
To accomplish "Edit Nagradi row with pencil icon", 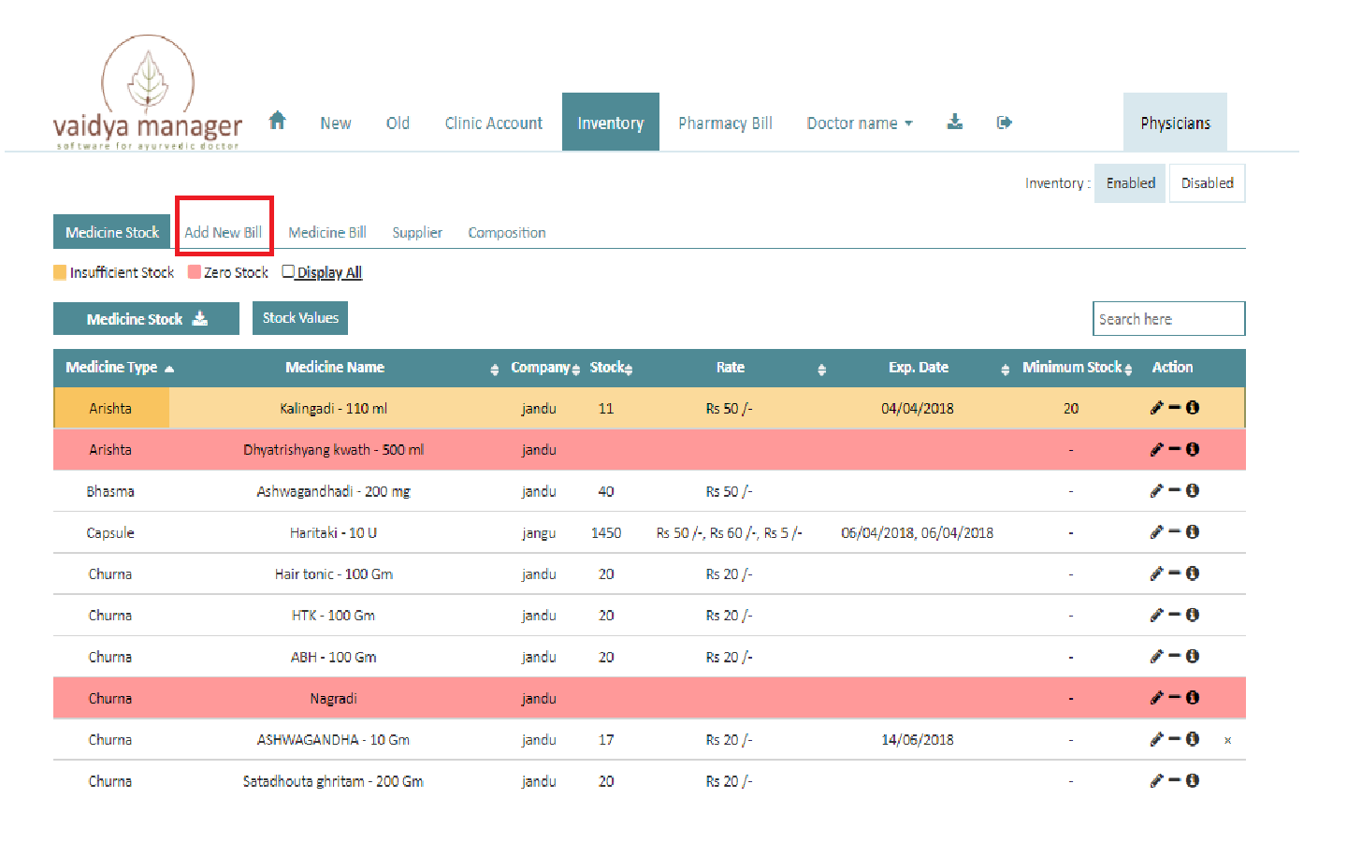I will pos(1156,698).
